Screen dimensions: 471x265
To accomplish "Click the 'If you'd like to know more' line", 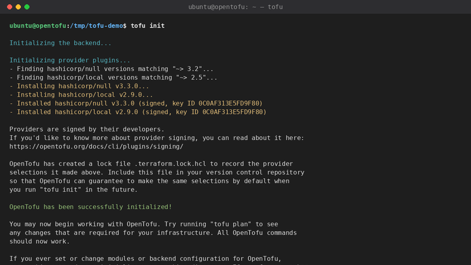I will click(157, 138).
